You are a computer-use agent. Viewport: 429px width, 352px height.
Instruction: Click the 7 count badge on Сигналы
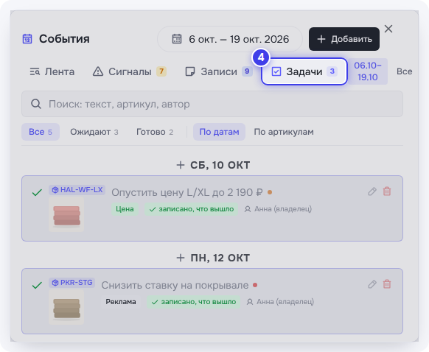pos(161,71)
